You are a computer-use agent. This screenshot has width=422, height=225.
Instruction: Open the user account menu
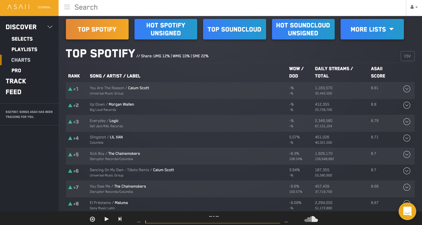click(x=414, y=7)
